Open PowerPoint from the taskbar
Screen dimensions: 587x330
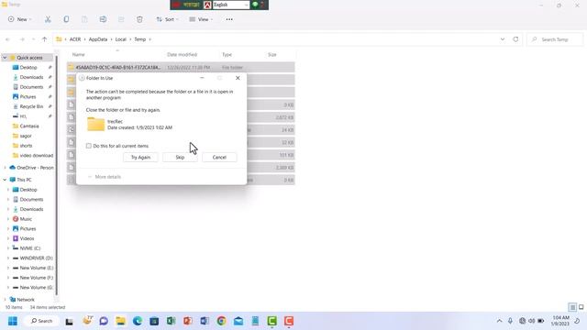click(x=188, y=321)
